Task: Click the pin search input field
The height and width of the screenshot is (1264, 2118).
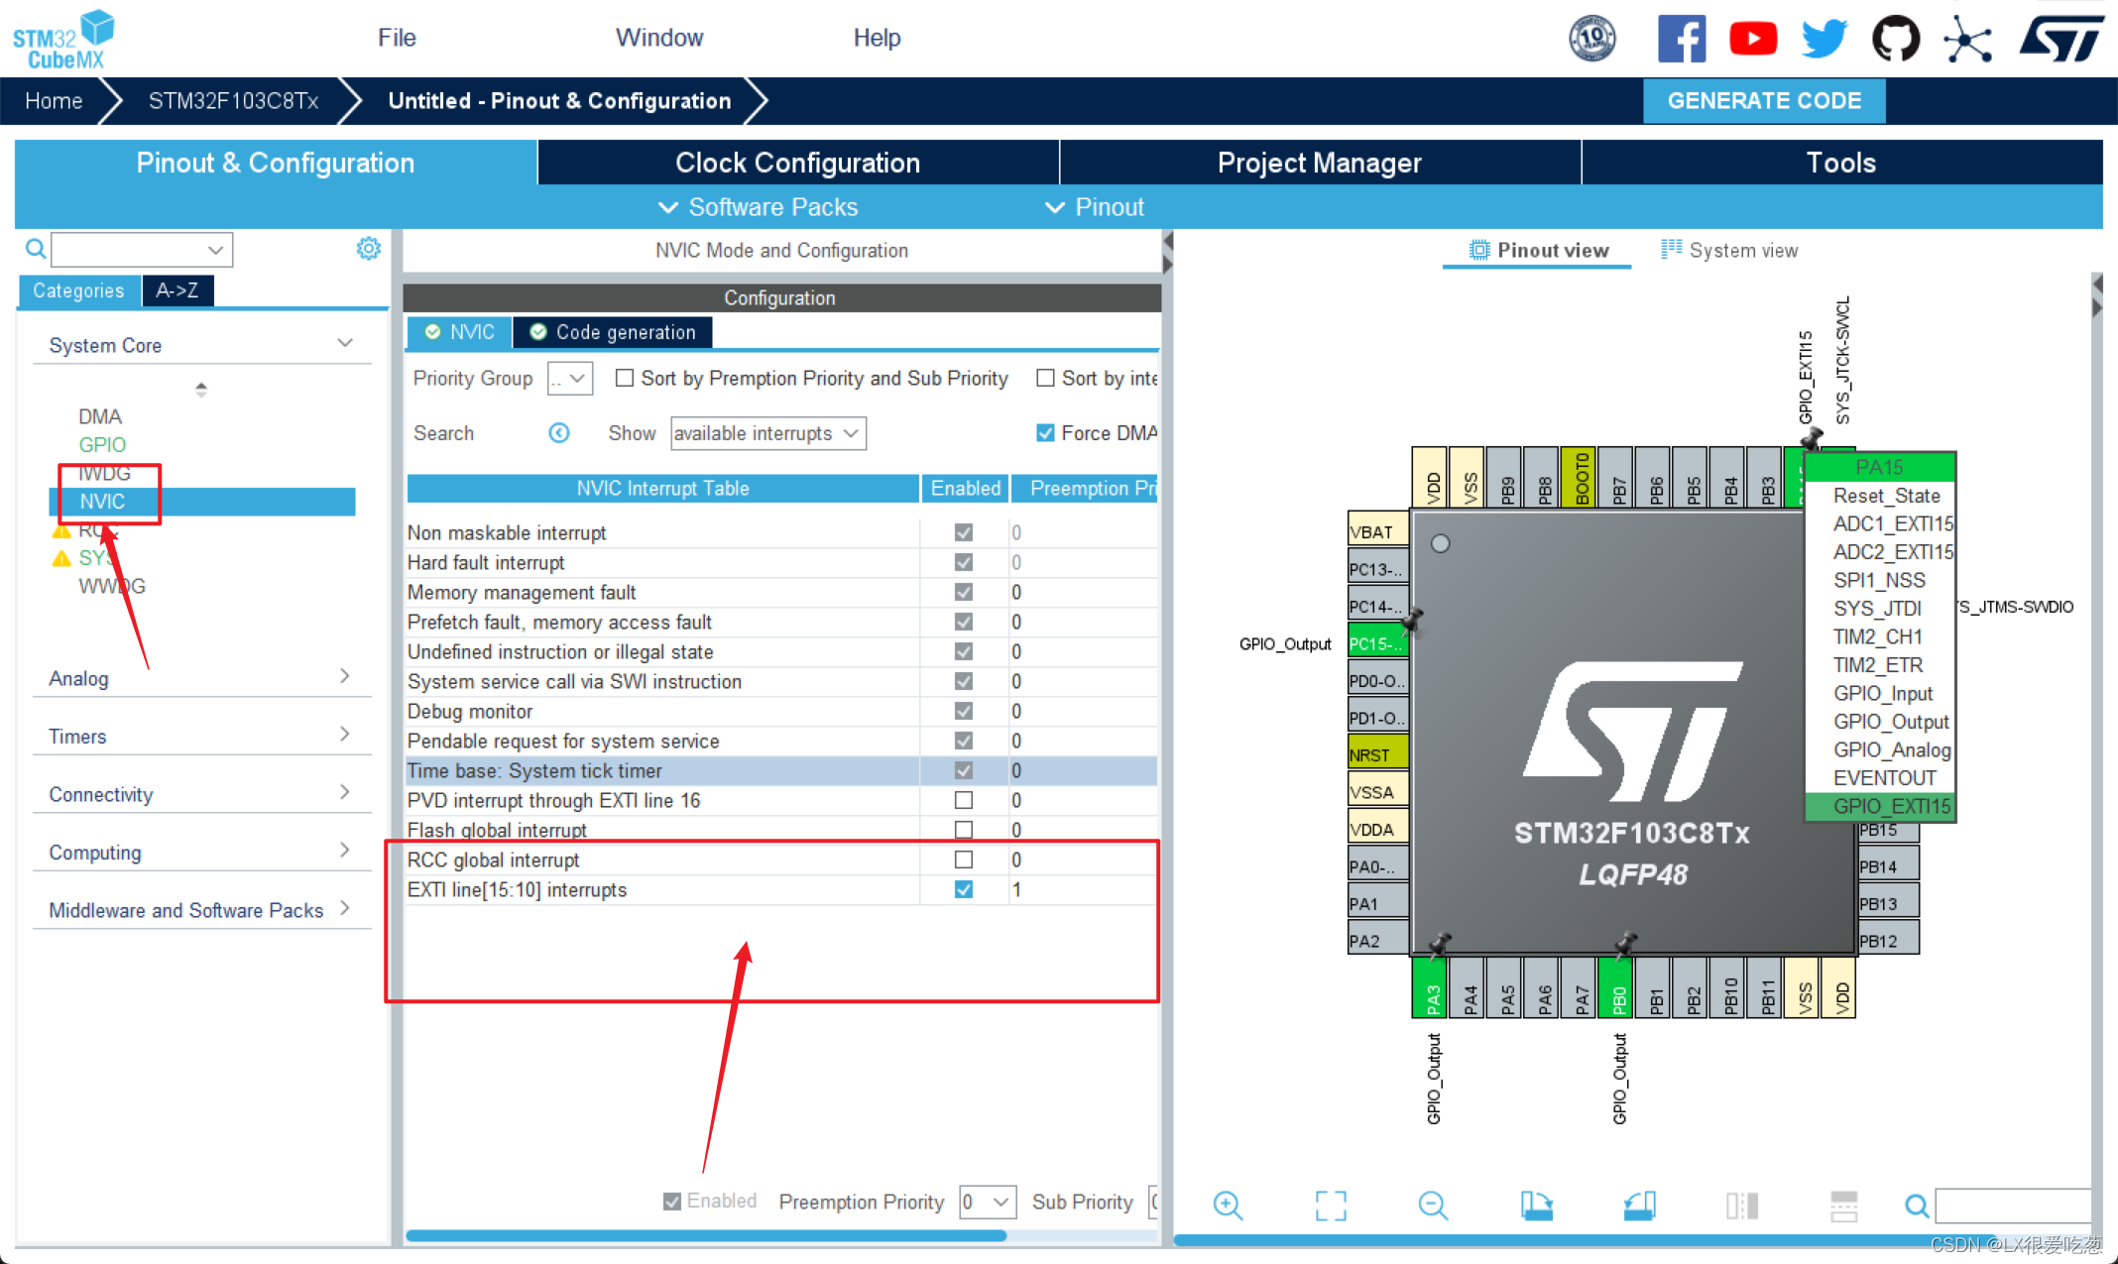Action: pos(2013,1206)
